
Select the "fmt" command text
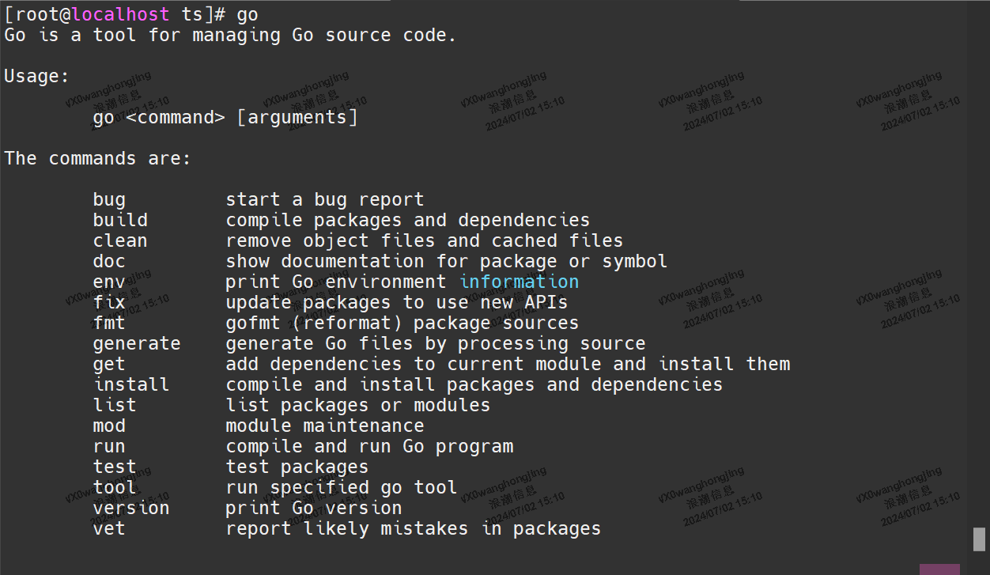click(x=108, y=323)
